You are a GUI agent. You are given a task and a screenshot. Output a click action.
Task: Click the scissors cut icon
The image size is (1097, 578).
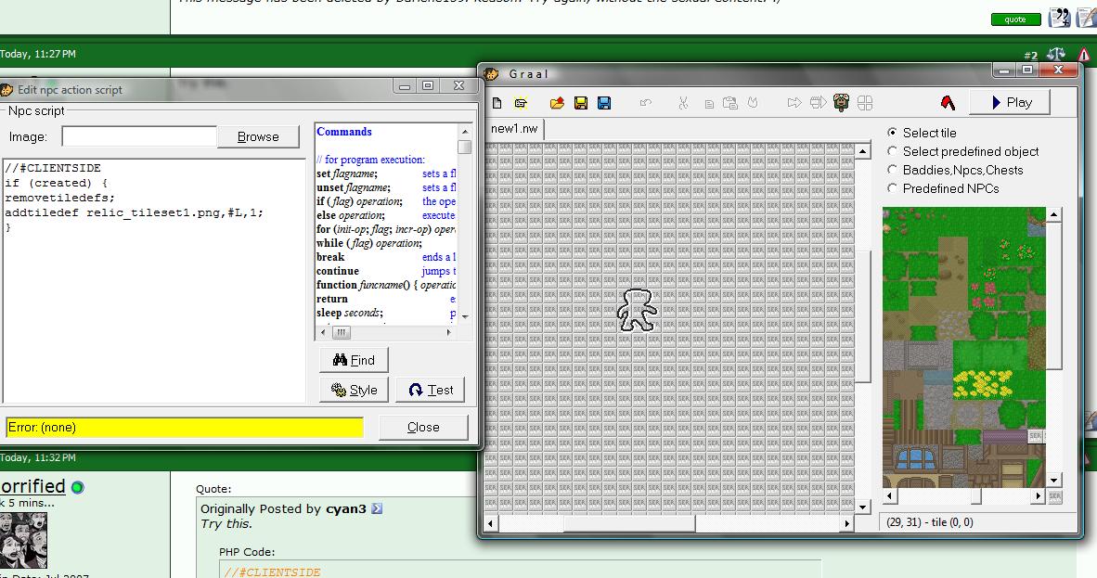click(683, 103)
